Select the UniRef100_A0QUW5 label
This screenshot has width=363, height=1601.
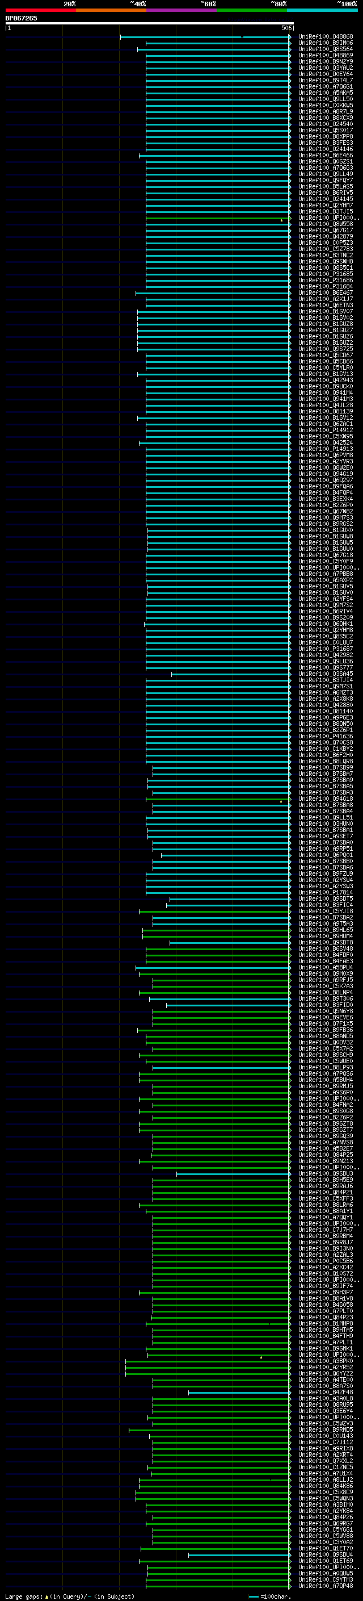pos(326,1573)
